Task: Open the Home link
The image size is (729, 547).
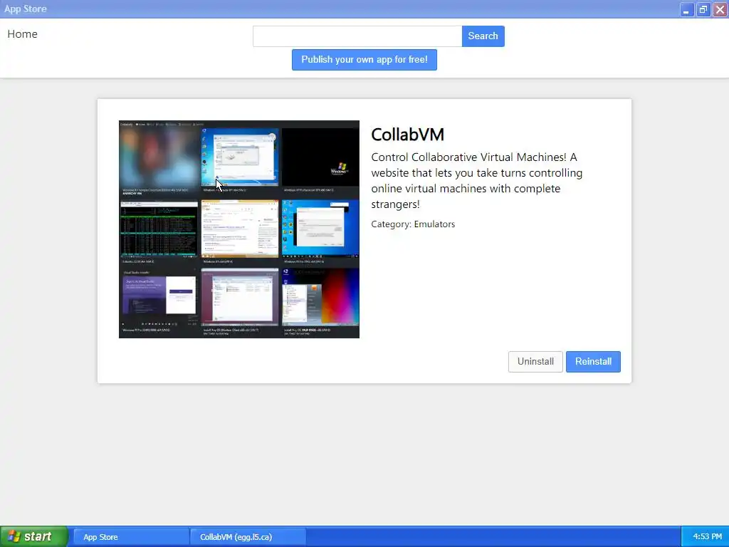Action: (22, 34)
